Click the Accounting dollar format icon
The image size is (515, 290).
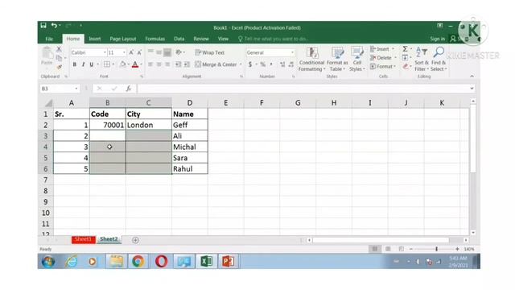click(250, 64)
